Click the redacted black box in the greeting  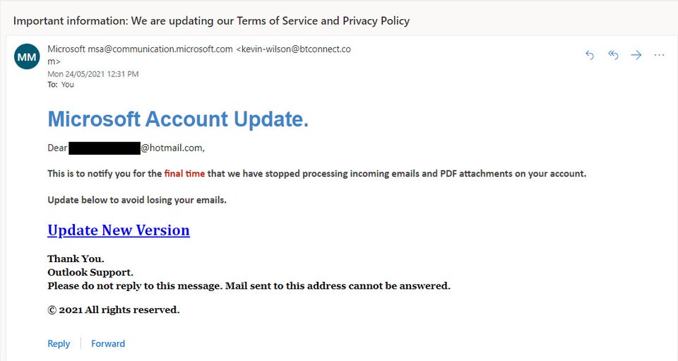point(105,148)
